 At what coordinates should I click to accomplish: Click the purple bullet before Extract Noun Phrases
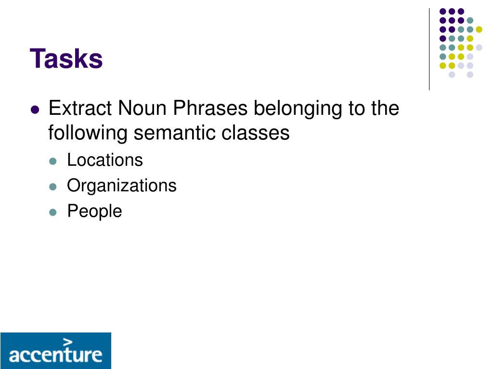tap(35, 110)
